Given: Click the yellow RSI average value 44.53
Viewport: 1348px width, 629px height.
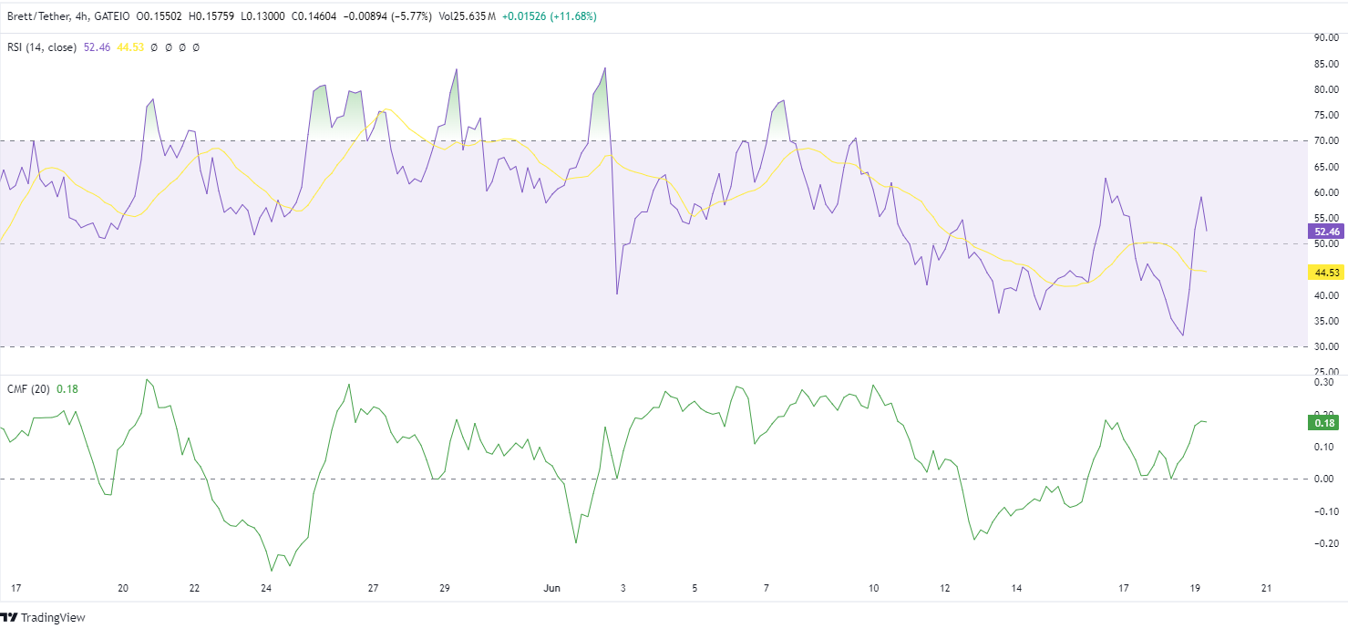Looking at the screenshot, I should click(129, 46).
